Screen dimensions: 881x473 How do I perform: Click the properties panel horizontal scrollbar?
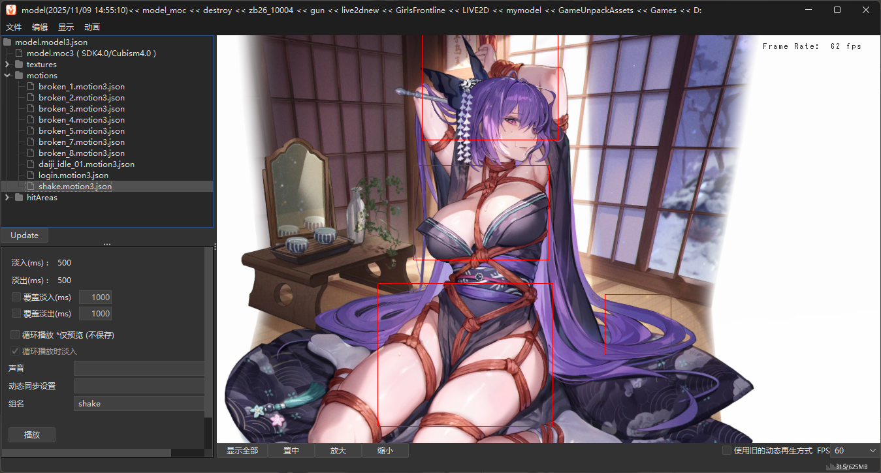click(86, 452)
